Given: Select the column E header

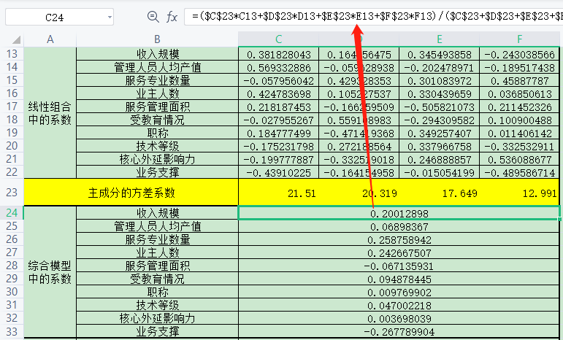Looking at the screenshot, I should [x=439, y=39].
